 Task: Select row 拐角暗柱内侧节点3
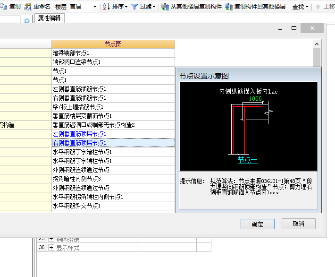coord(113,179)
